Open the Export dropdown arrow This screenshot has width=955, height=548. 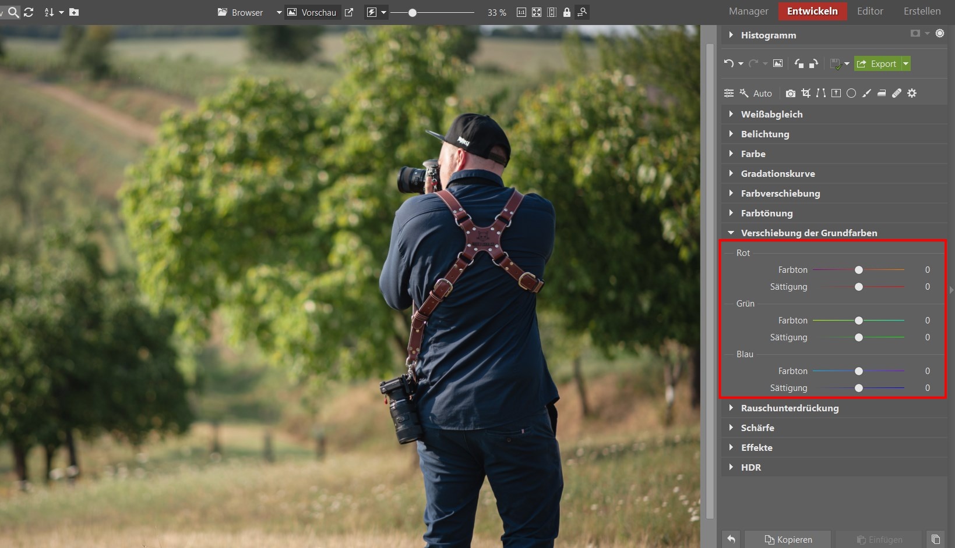click(906, 63)
